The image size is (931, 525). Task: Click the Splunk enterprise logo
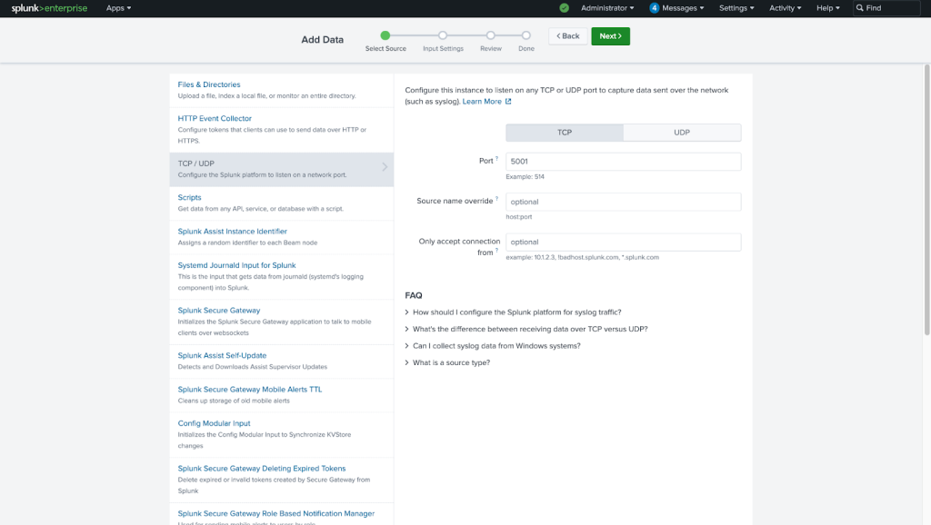pyautogui.click(x=49, y=8)
